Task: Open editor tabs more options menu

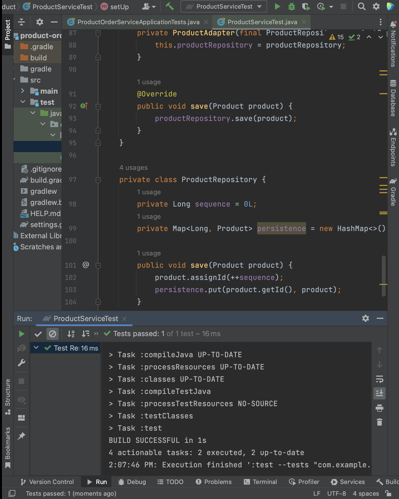Action: click(x=380, y=22)
